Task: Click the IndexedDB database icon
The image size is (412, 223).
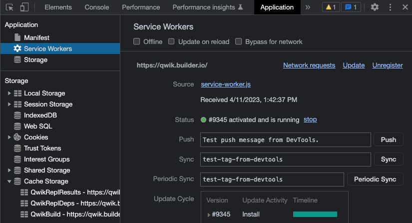Action: [x=17, y=115]
